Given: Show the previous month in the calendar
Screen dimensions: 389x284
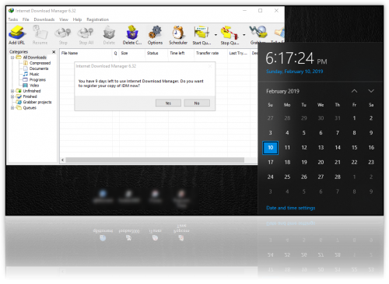Looking at the screenshot, I should tap(354, 91).
